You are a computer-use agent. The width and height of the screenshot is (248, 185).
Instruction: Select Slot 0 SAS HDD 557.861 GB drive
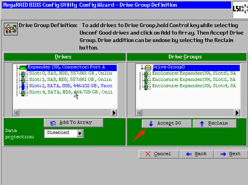tap(71, 73)
